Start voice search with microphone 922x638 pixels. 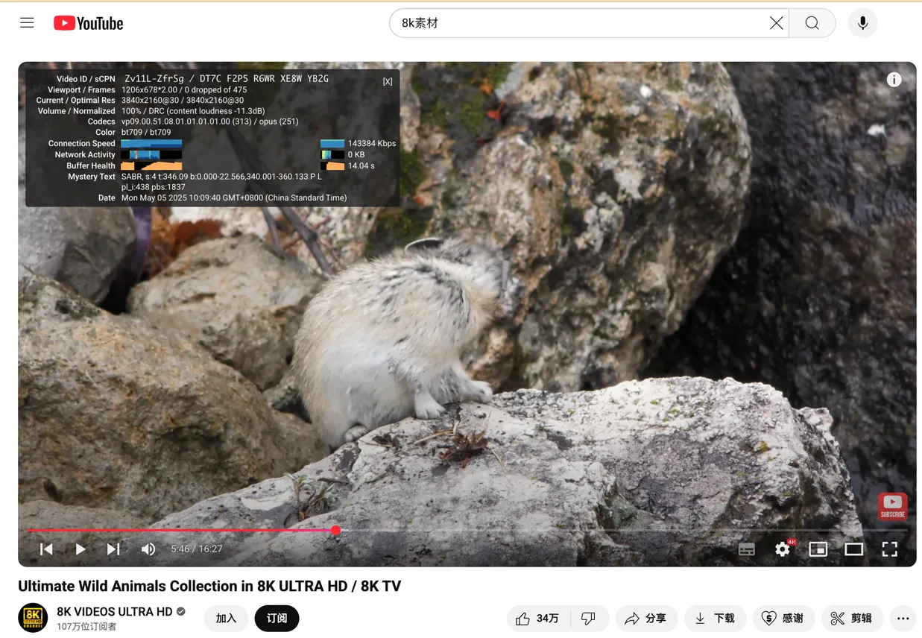pos(862,23)
